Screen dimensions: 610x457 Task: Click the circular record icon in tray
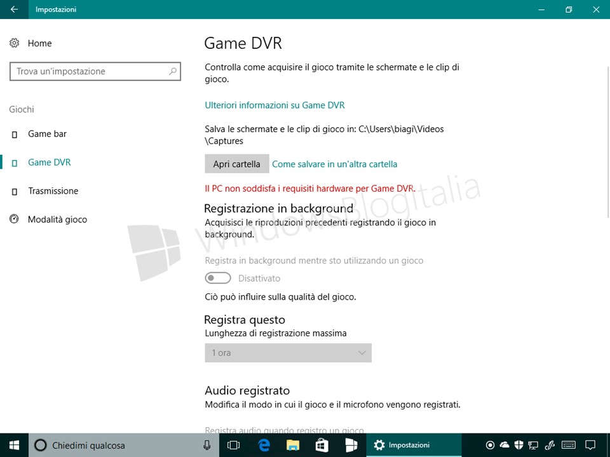[x=490, y=446]
